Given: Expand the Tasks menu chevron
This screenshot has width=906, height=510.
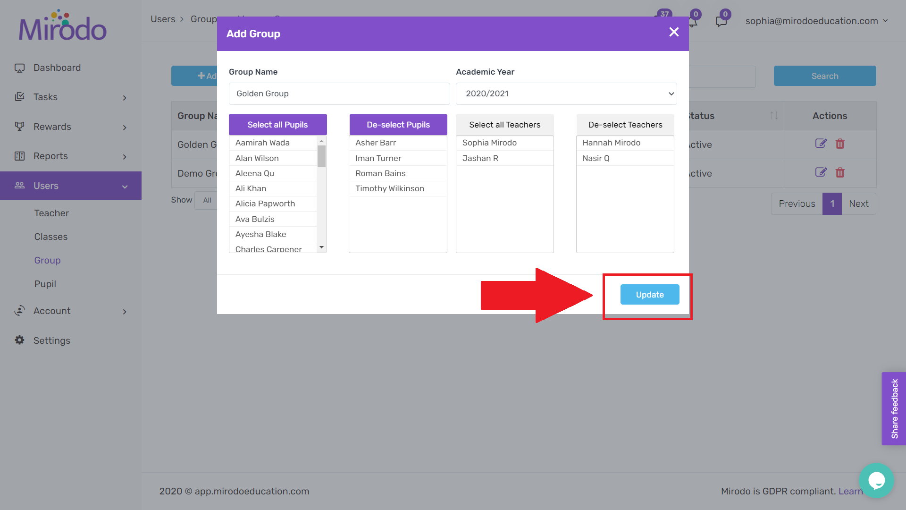Looking at the screenshot, I should [x=125, y=98].
